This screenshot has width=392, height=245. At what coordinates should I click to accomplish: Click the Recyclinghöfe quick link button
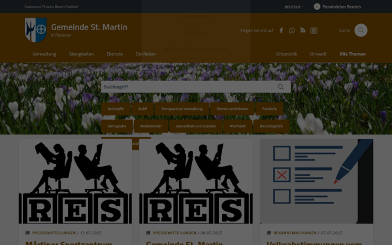[271, 126]
